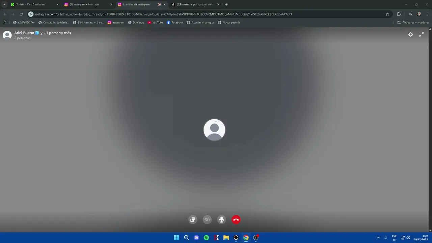Open the Acceder al campus bookmark

[200, 23]
